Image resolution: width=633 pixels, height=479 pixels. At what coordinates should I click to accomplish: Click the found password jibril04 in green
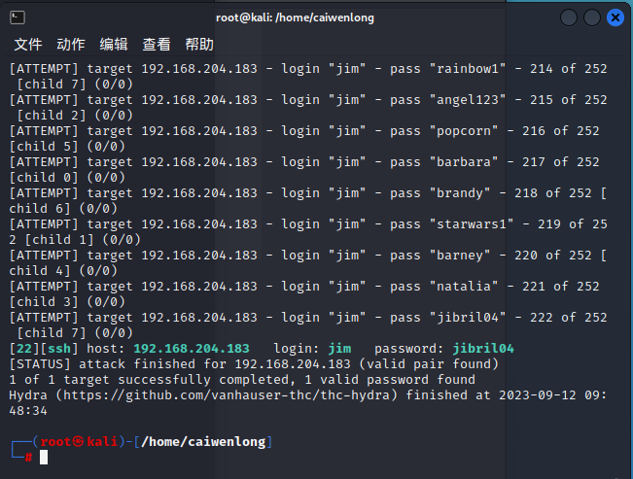coord(483,349)
